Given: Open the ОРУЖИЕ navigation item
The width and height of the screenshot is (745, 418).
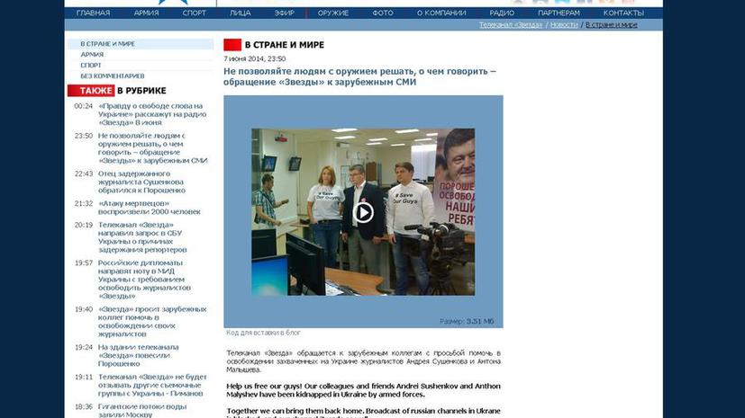Looking at the screenshot, I should point(333,13).
